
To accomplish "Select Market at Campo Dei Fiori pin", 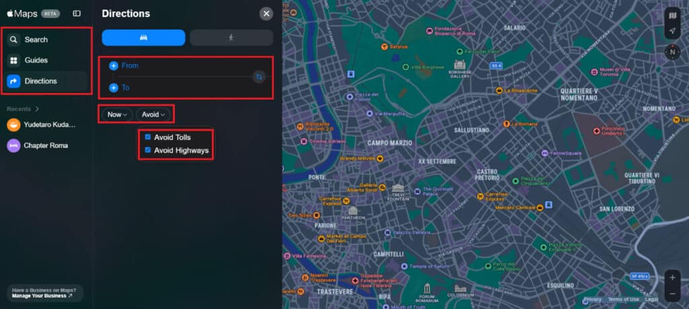I will 321,239.
